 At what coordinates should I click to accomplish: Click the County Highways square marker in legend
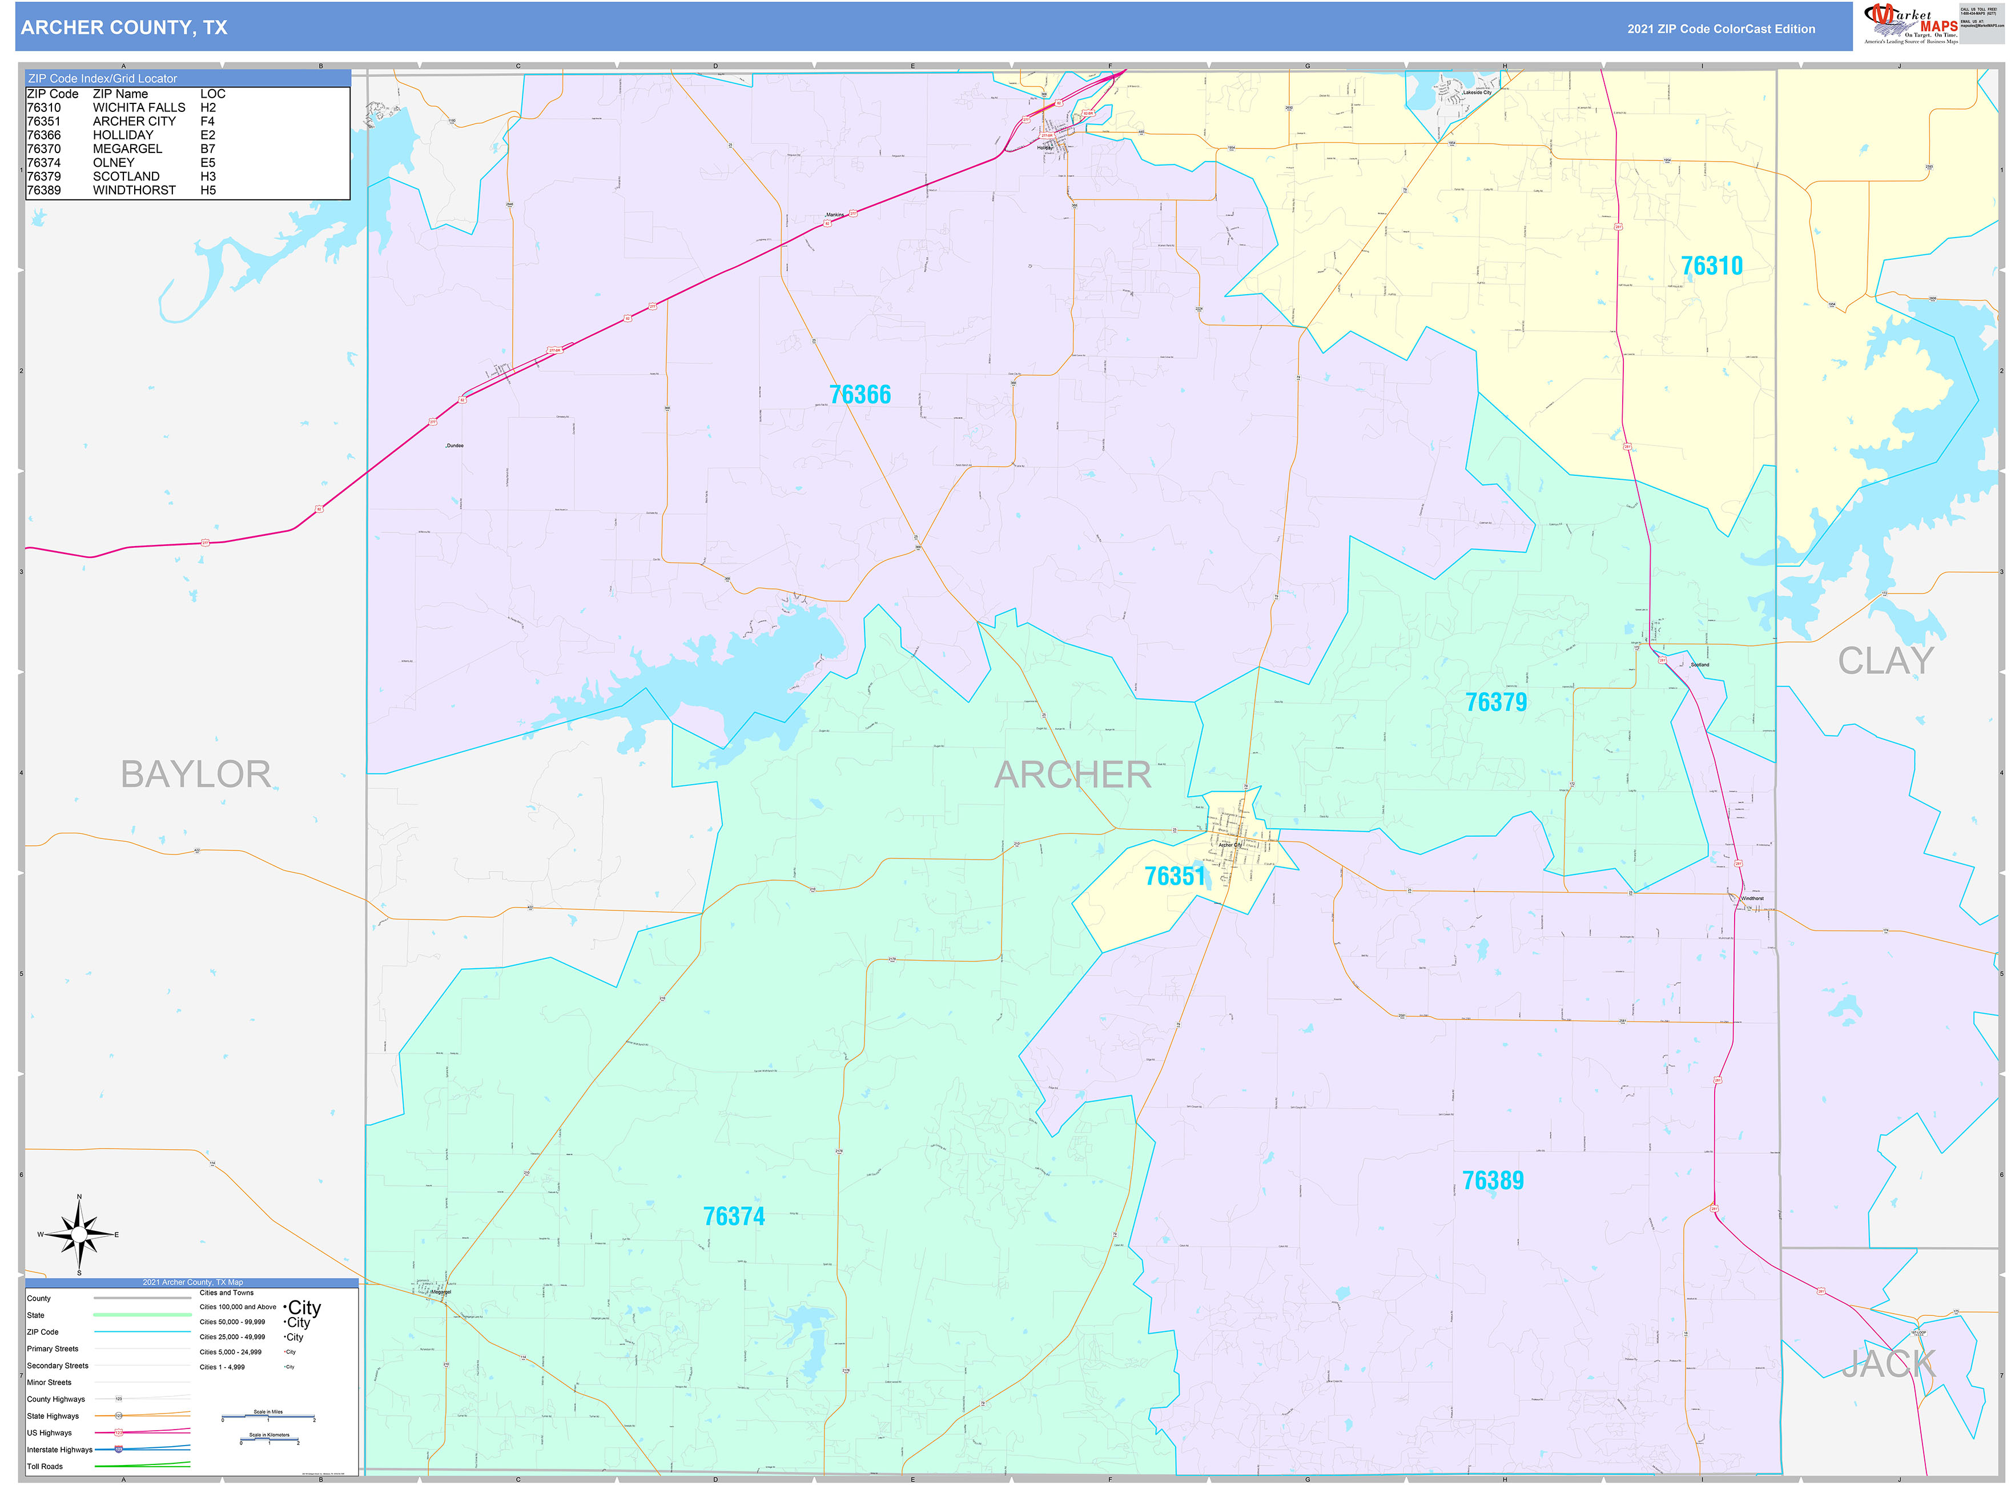(119, 1399)
